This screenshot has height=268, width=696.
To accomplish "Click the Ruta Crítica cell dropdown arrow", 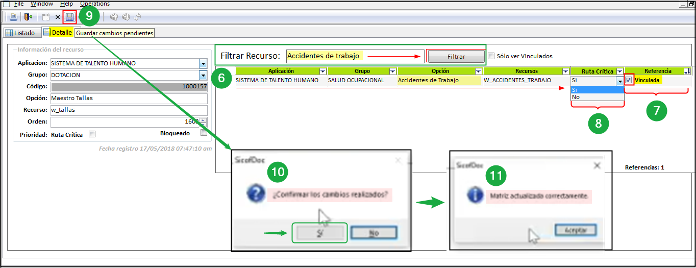I will [x=620, y=81].
